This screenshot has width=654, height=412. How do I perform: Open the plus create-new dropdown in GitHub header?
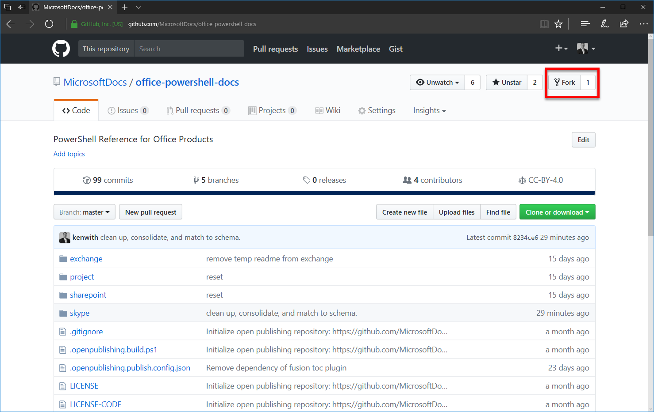(562, 48)
